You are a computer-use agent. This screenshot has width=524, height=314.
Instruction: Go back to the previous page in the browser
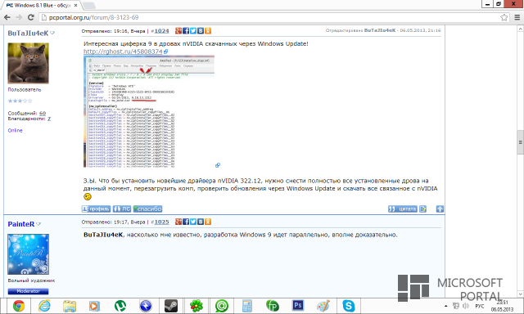pos(7,17)
